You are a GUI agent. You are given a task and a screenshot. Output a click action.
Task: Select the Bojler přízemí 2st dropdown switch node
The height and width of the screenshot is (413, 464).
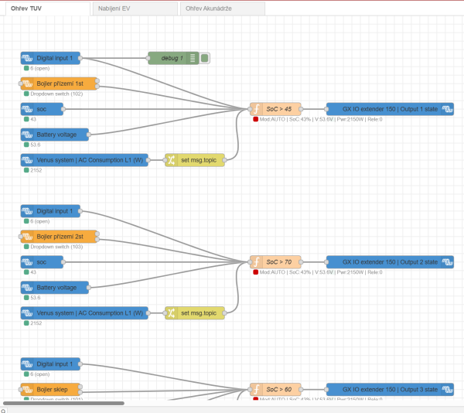(59, 237)
